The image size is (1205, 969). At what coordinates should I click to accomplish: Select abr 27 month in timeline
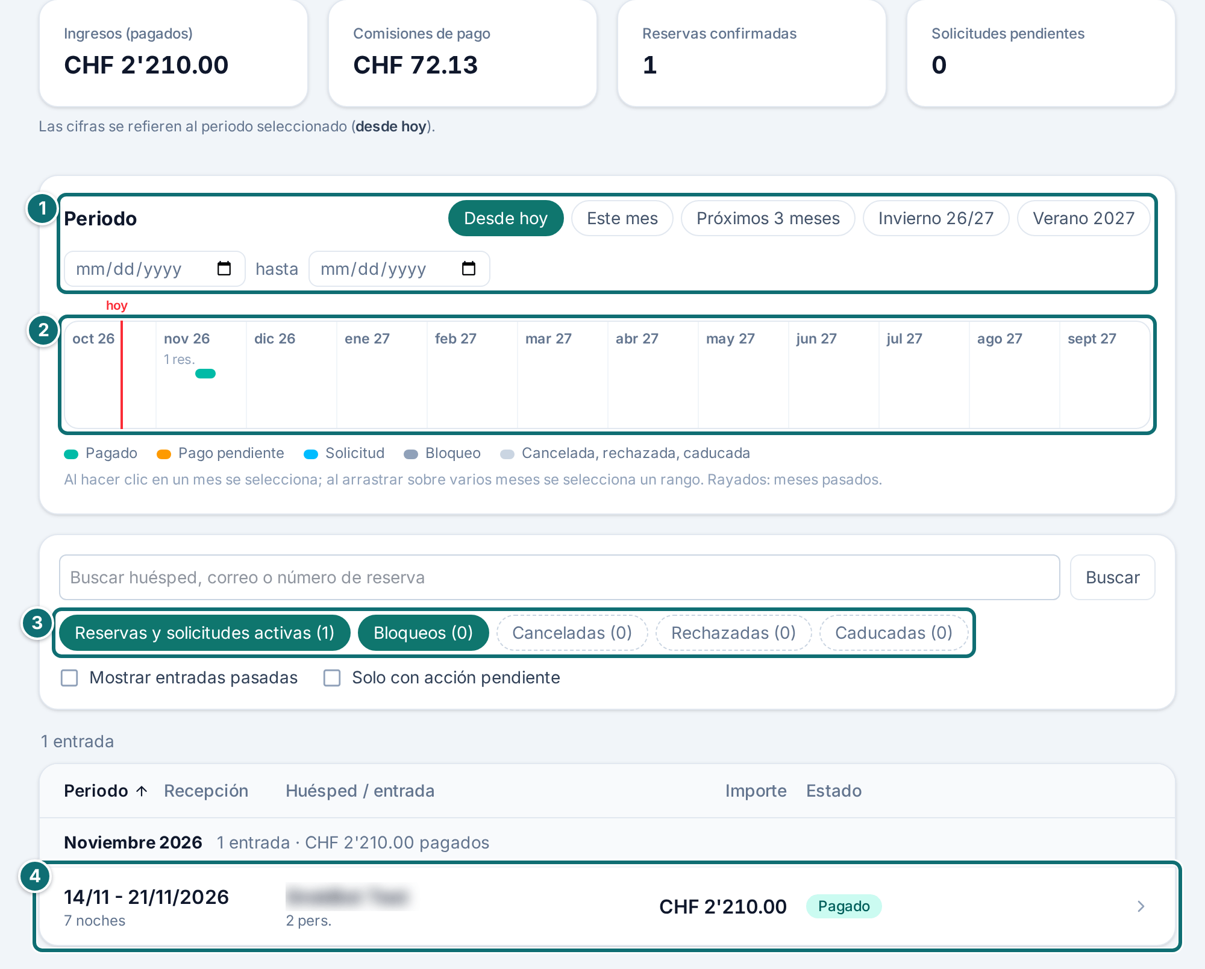pyautogui.click(x=653, y=375)
